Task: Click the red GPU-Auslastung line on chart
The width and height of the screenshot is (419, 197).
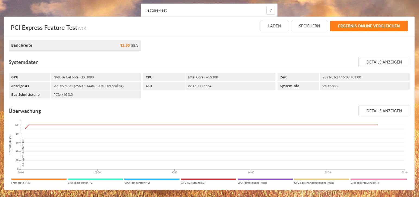Action: (x=190, y=125)
